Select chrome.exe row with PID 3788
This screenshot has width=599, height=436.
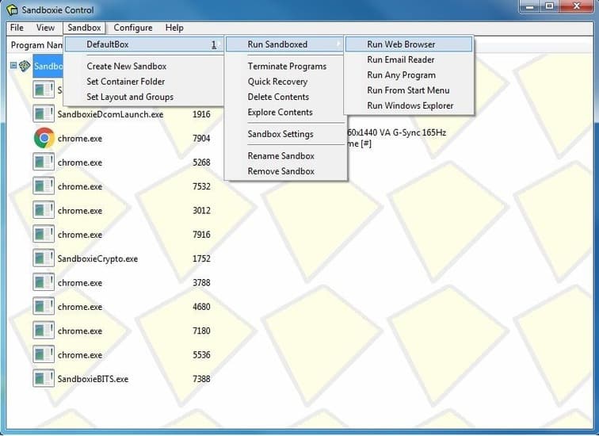79,283
